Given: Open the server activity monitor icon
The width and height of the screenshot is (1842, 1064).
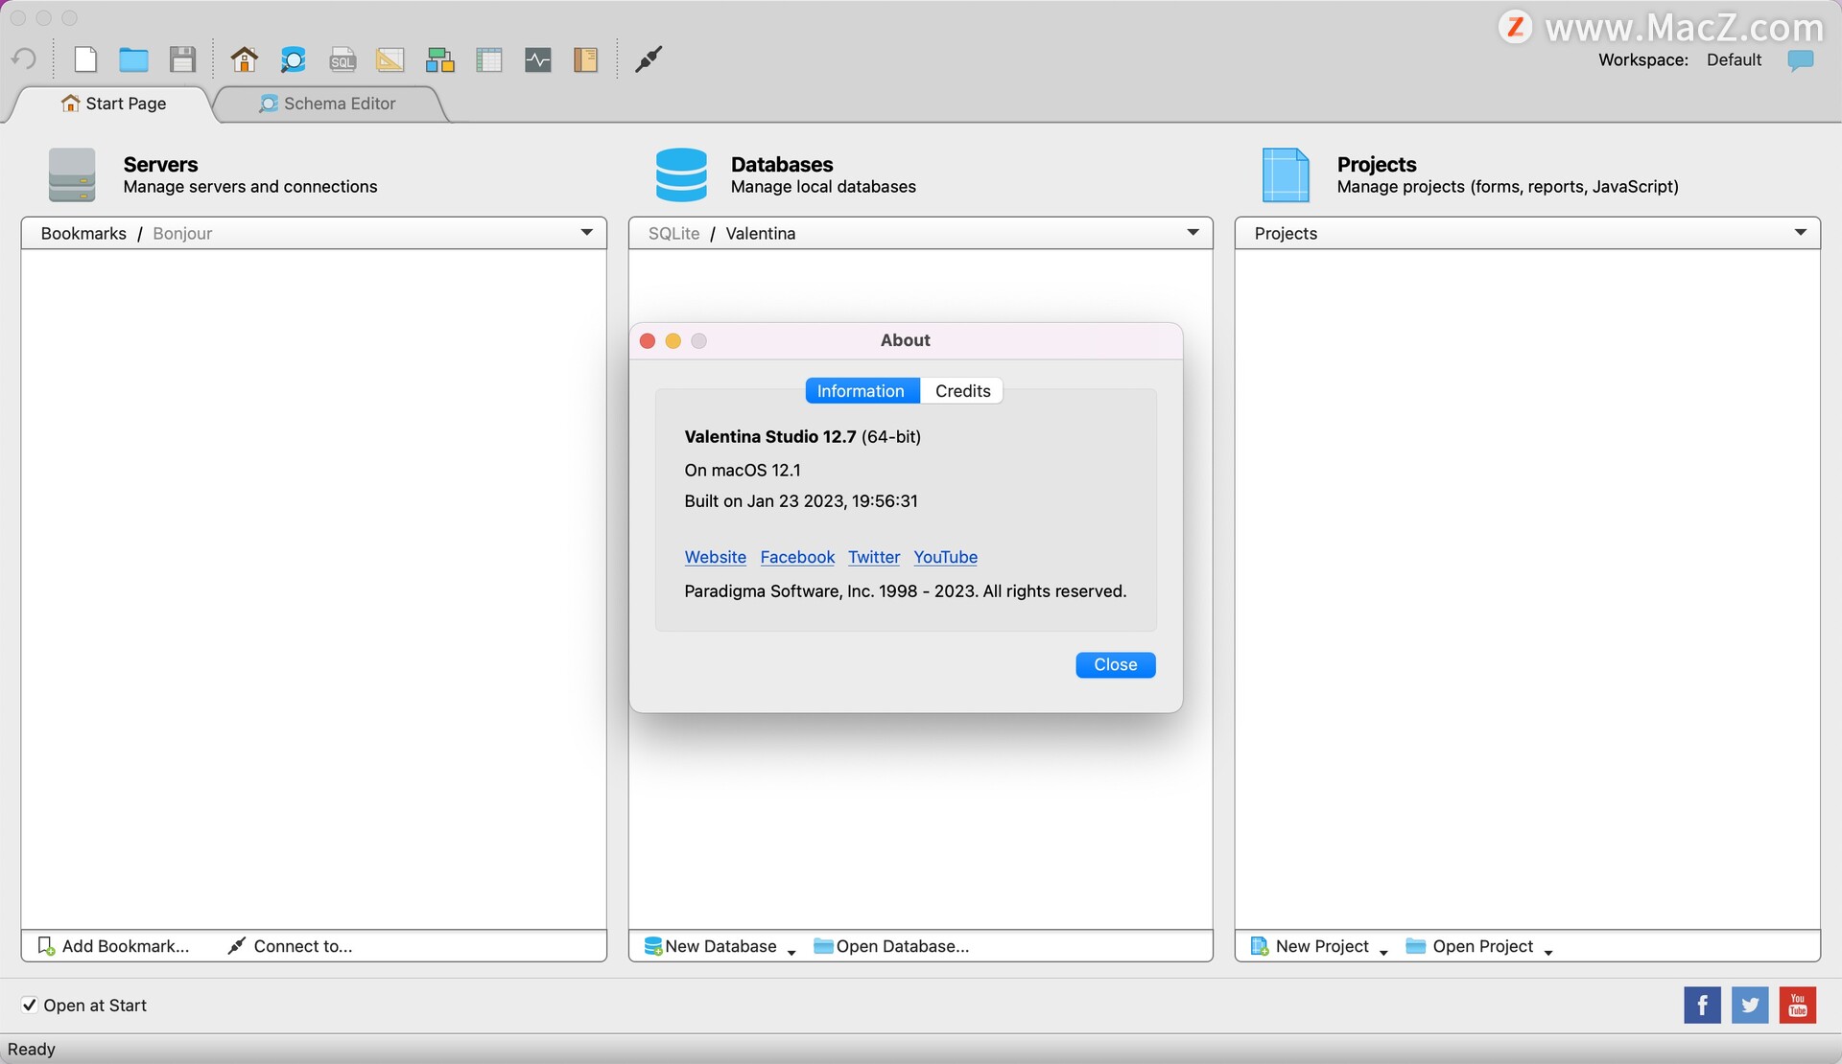Looking at the screenshot, I should pos(538,59).
